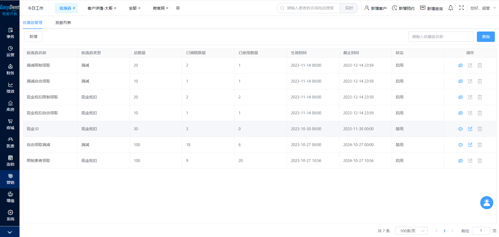This screenshot has height=237, width=499.
Task: Open the 绩效 sidebar module
Action: (10, 88)
